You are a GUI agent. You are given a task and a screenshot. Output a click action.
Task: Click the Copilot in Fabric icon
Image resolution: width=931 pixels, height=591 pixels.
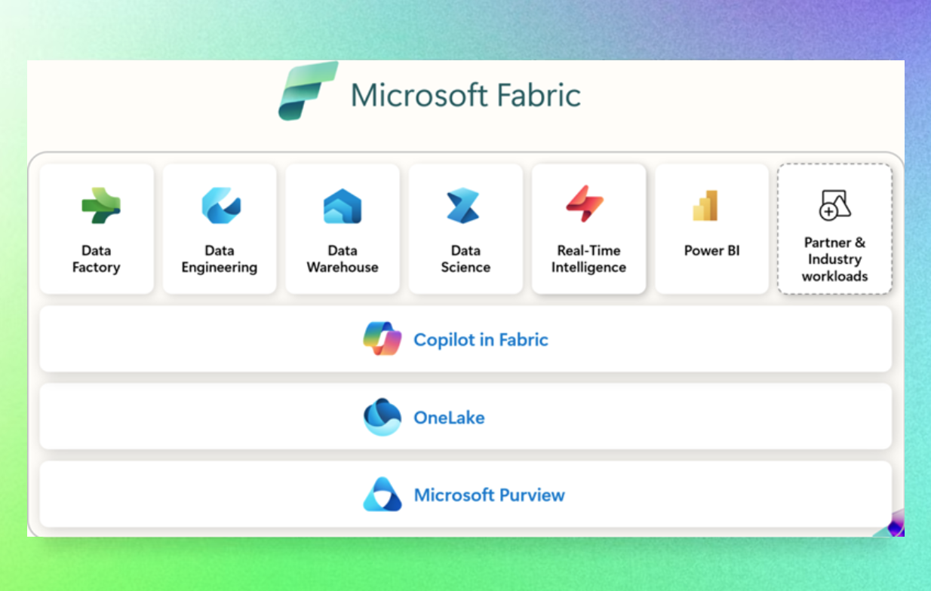(x=383, y=338)
